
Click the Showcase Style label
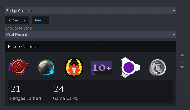point(19,28)
